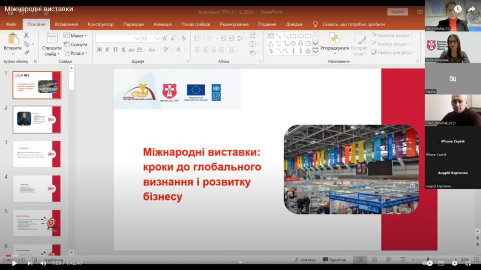This screenshot has width=481, height=270.
Task: Click the align left paragraph icon
Action: pyautogui.click(x=197, y=50)
